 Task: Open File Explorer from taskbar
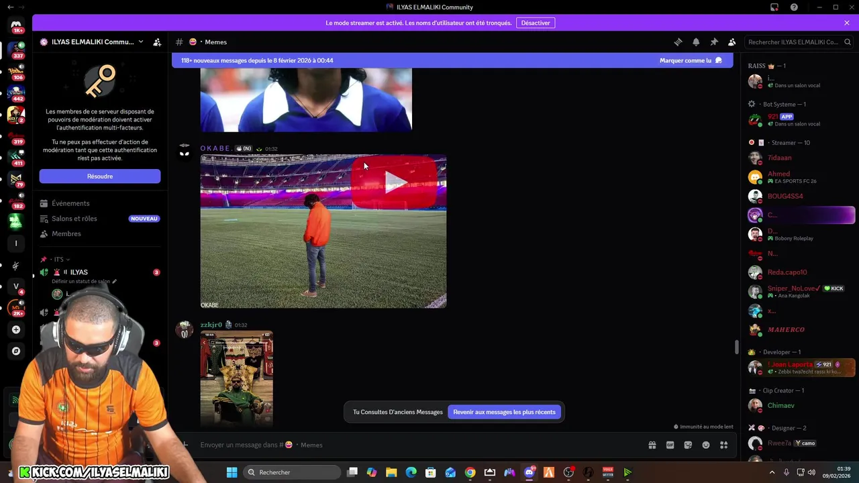coord(391,472)
